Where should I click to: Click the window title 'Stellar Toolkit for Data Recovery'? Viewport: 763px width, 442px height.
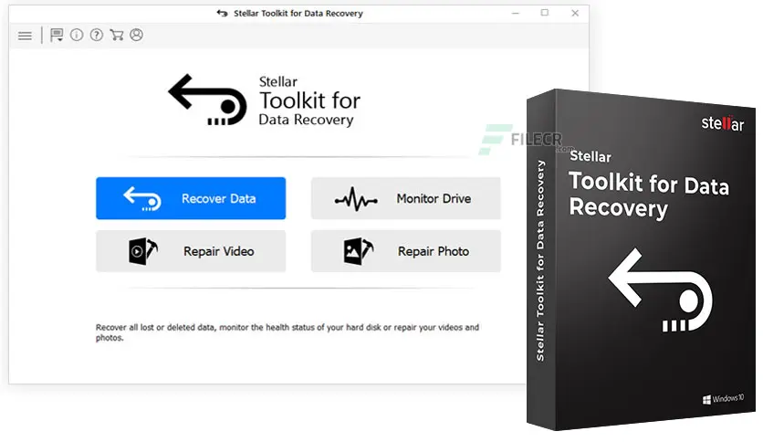click(298, 13)
